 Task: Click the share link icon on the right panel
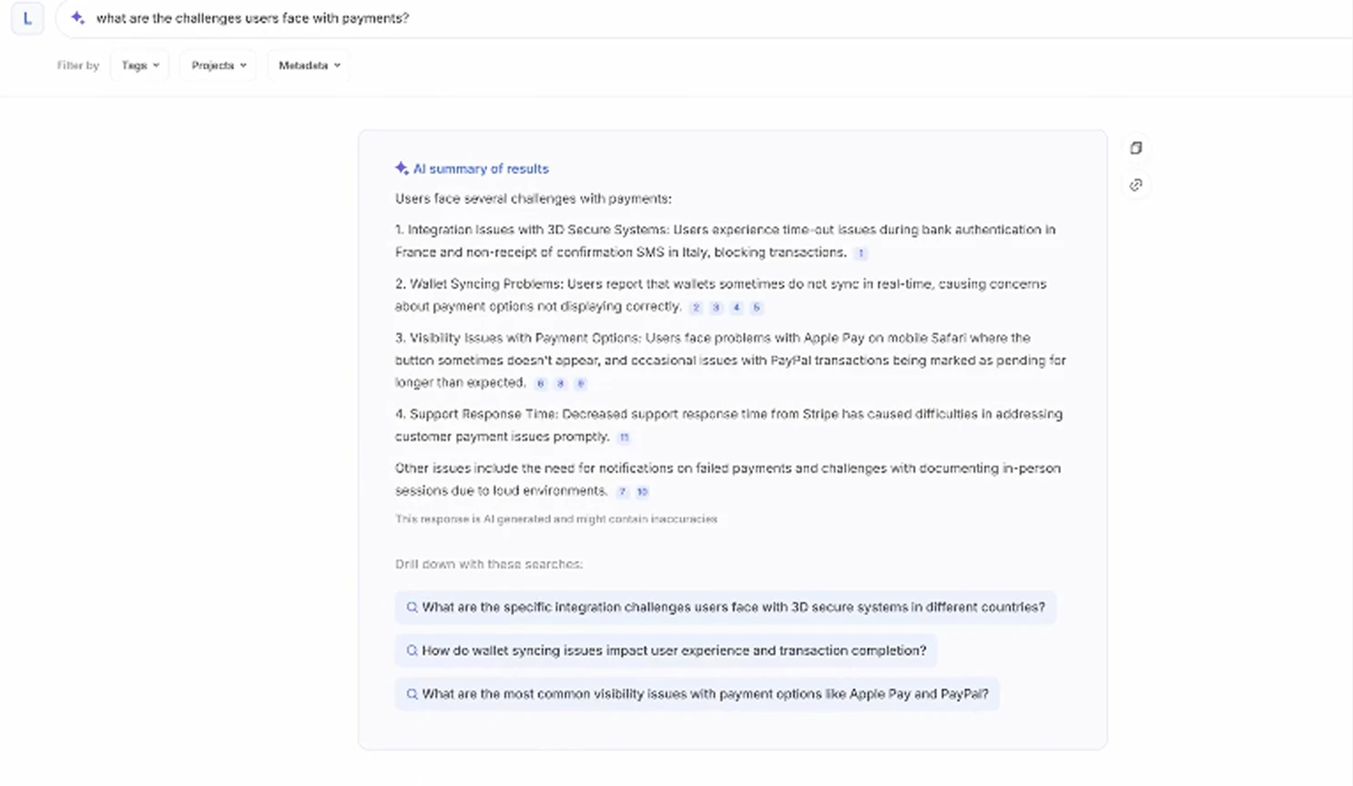click(x=1135, y=185)
